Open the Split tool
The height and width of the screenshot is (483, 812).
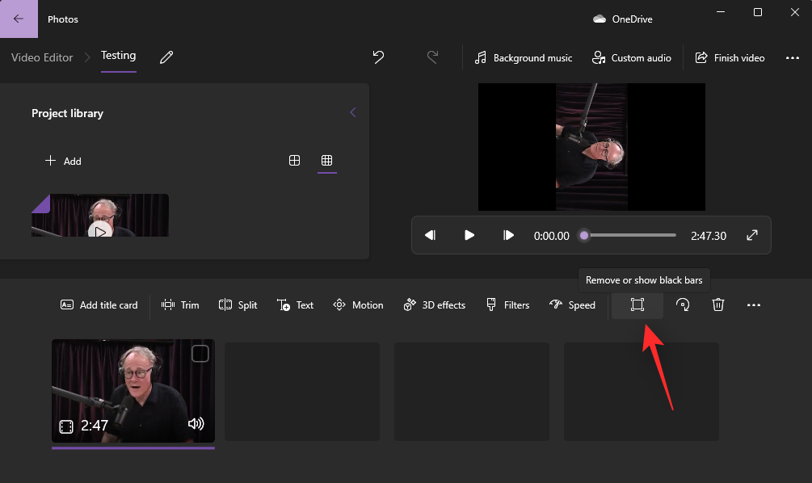click(x=238, y=305)
